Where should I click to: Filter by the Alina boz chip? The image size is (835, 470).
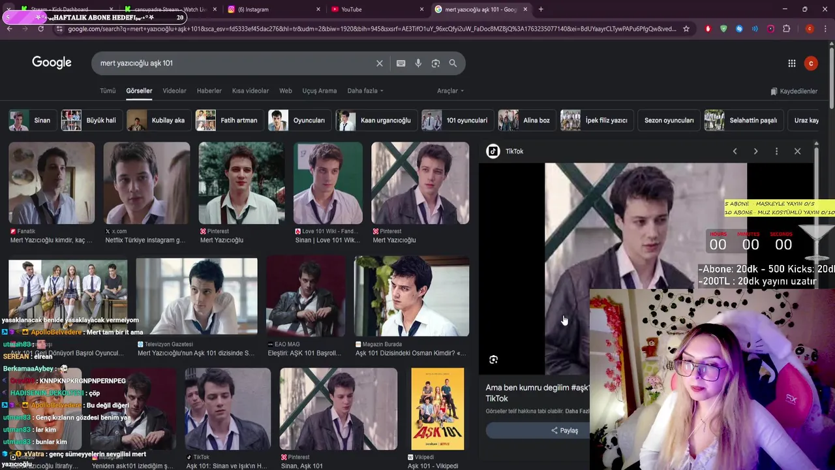click(x=526, y=120)
